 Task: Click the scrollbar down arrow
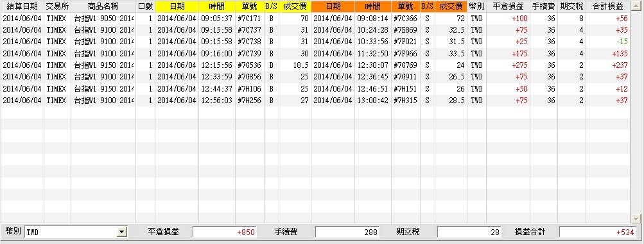pyautogui.click(x=636, y=218)
